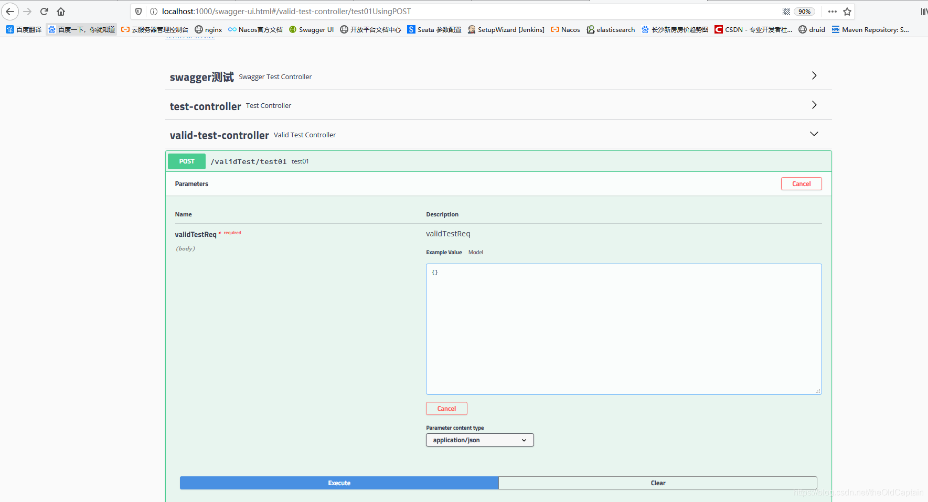Click the shield tracking protection icon
The image size is (928, 502).
point(138,12)
